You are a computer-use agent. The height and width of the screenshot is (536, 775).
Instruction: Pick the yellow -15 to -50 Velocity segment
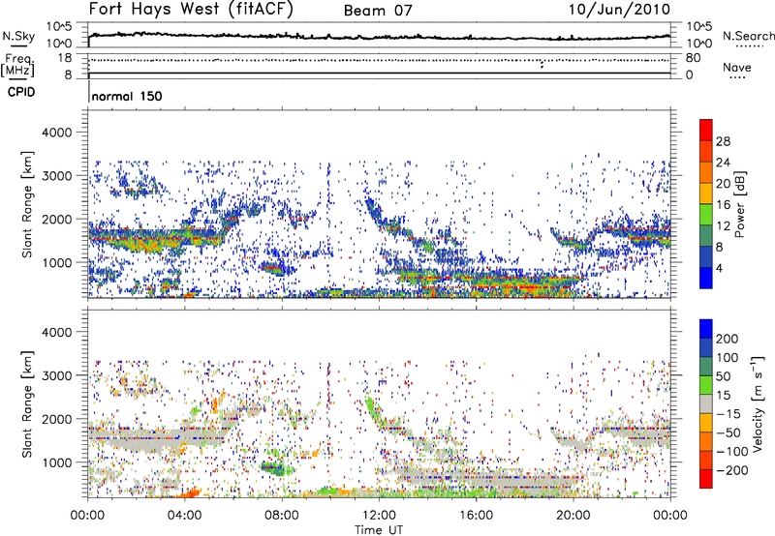tap(706, 423)
